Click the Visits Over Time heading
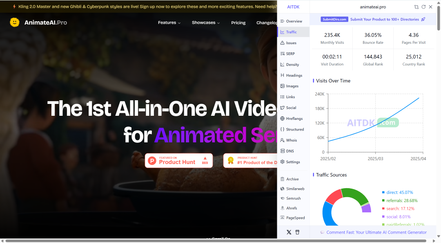The image size is (441, 243). [333, 81]
